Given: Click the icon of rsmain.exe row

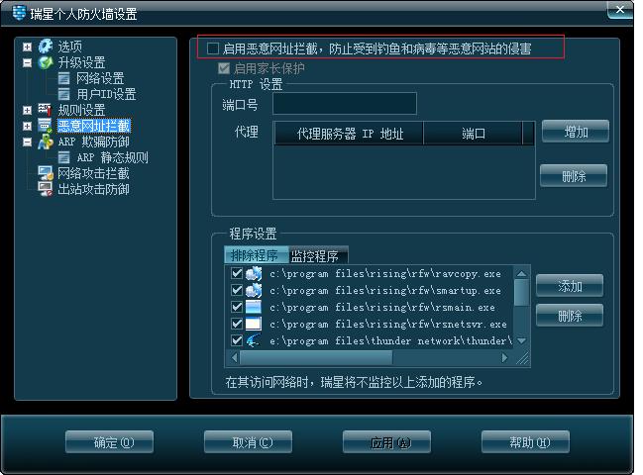Looking at the screenshot, I should [x=254, y=307].
